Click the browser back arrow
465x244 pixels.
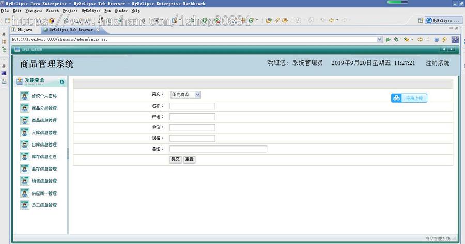pyautogui.click(x=420, y=39)
